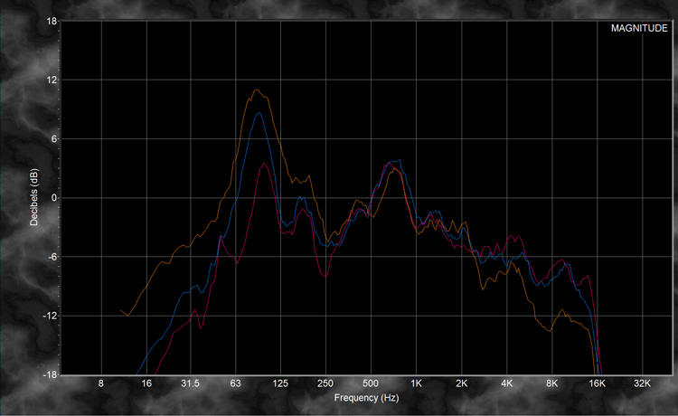Click the 4K frequency label
678x416 pixels.
pyautogui.click(x=507, y=383)
